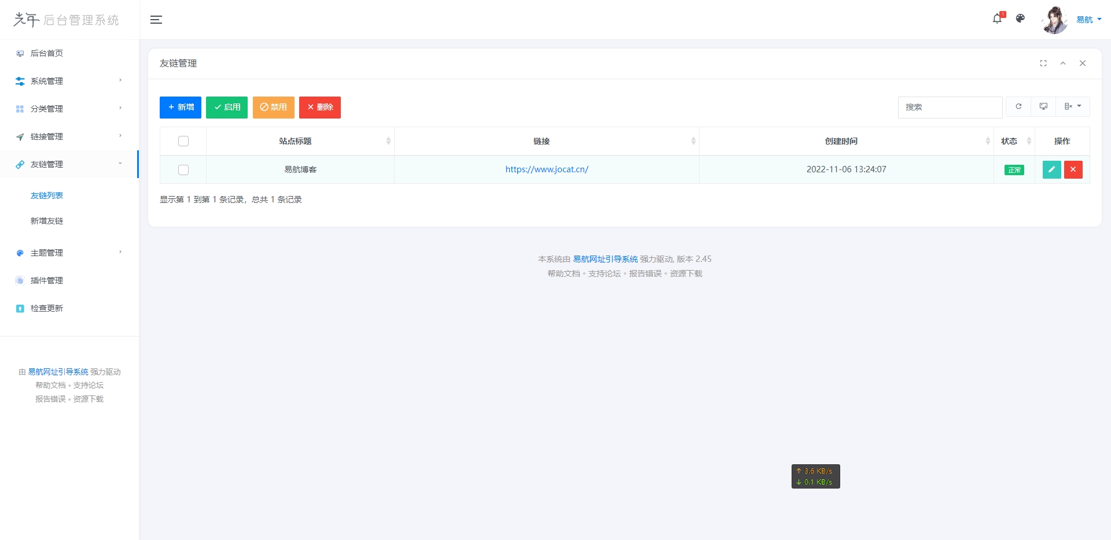
Task: Open the https://www.jocat.cn/ link
Action: [x=547, y=169]
